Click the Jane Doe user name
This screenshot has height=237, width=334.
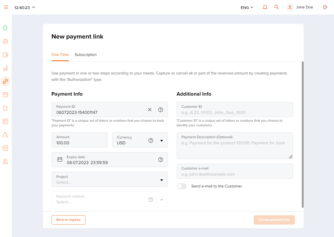pos(304,7)
